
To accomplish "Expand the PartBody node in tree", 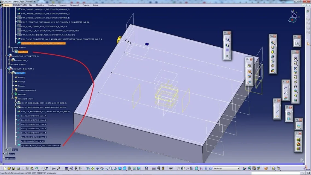I will coord(13,94).
